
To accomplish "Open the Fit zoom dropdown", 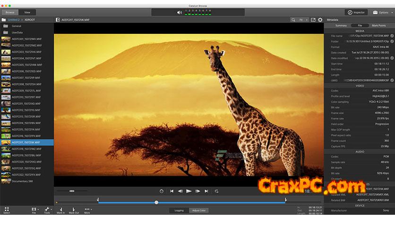I will click(302, 20).
